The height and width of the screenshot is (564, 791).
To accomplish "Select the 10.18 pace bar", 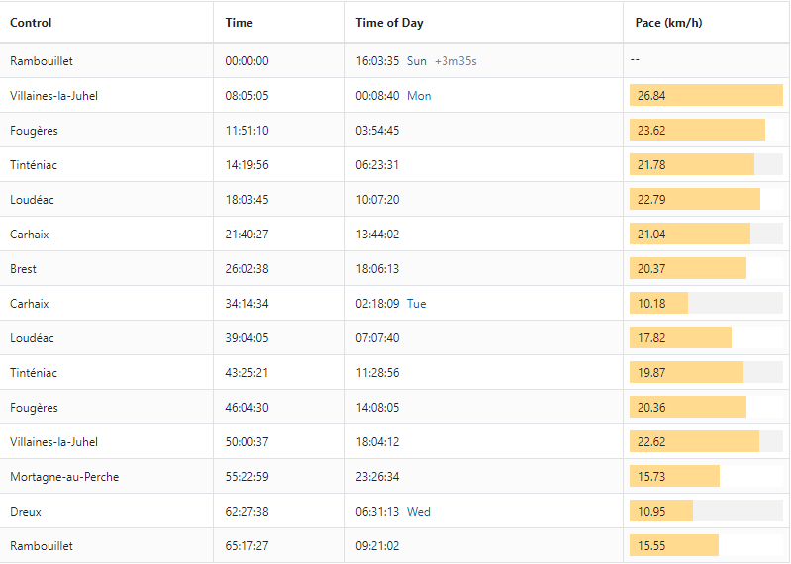I will click(x=658, y=304).
